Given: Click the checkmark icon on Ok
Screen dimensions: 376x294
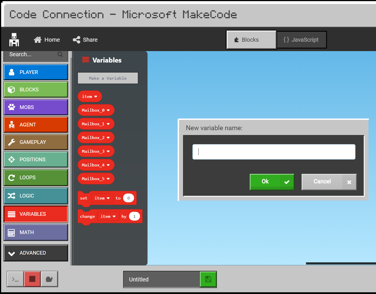Looking at the screenshot, I should 287,182.
